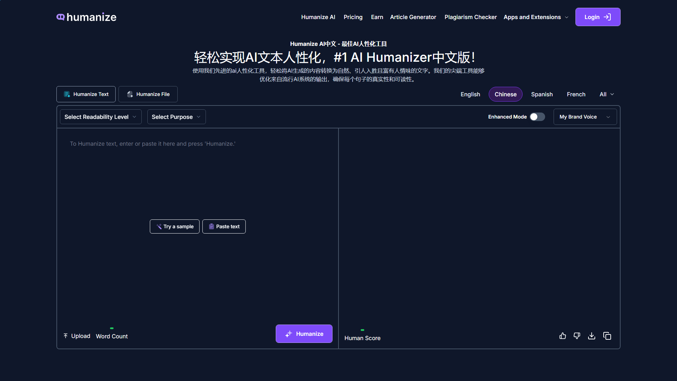This screenshot has height=381, width=677.
Task: Select Spanish language option
Action: [x=542, y=94]
